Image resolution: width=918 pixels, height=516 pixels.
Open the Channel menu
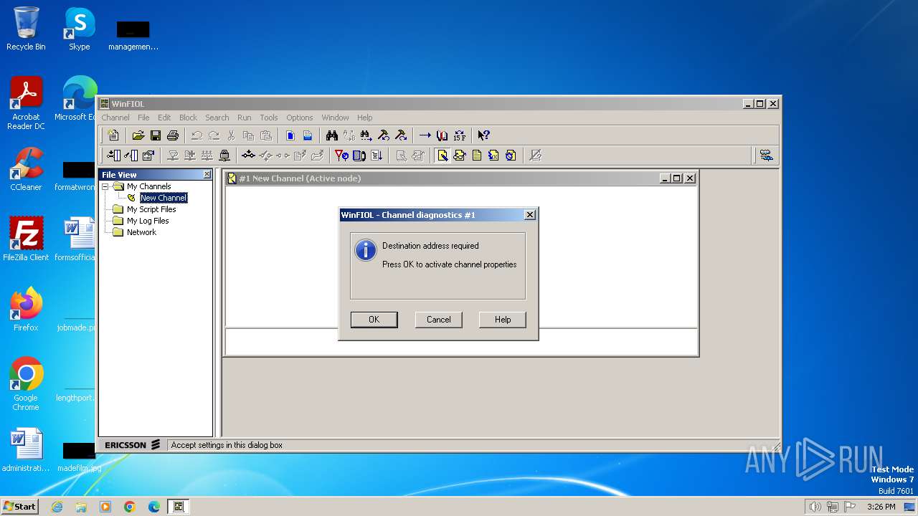(x=115, y=118)
